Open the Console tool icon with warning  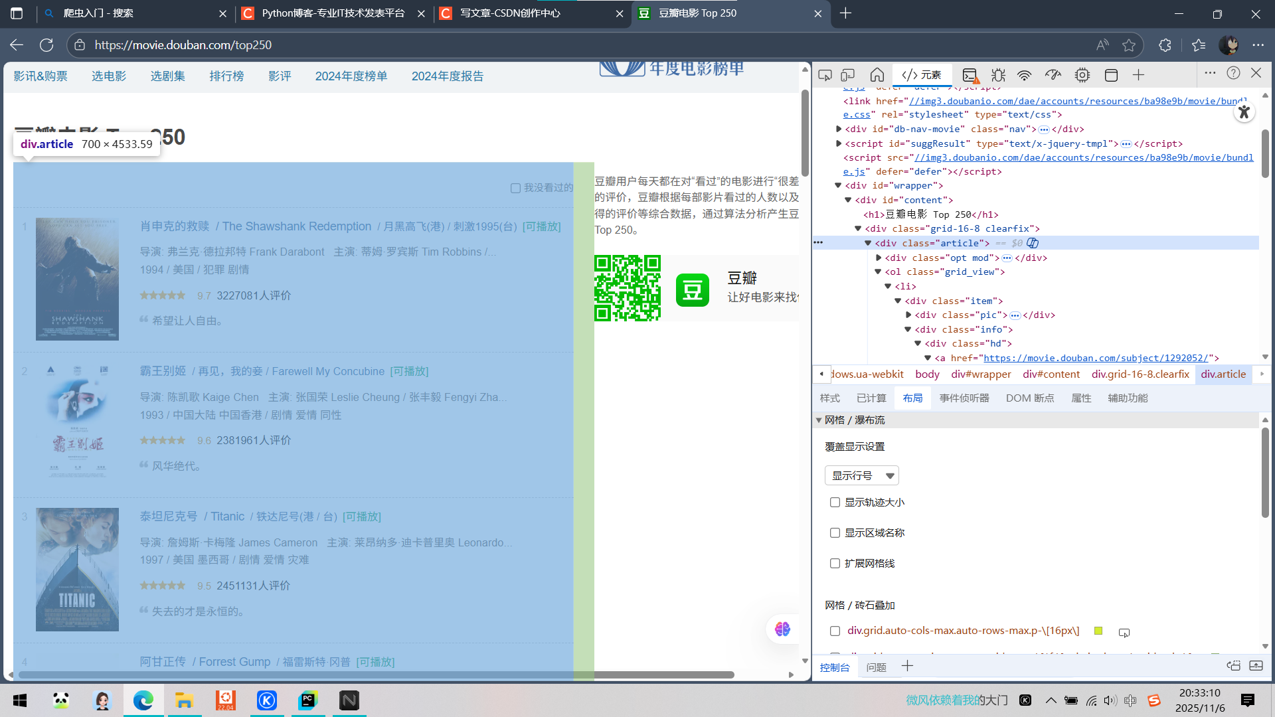(x=970, y=75)
